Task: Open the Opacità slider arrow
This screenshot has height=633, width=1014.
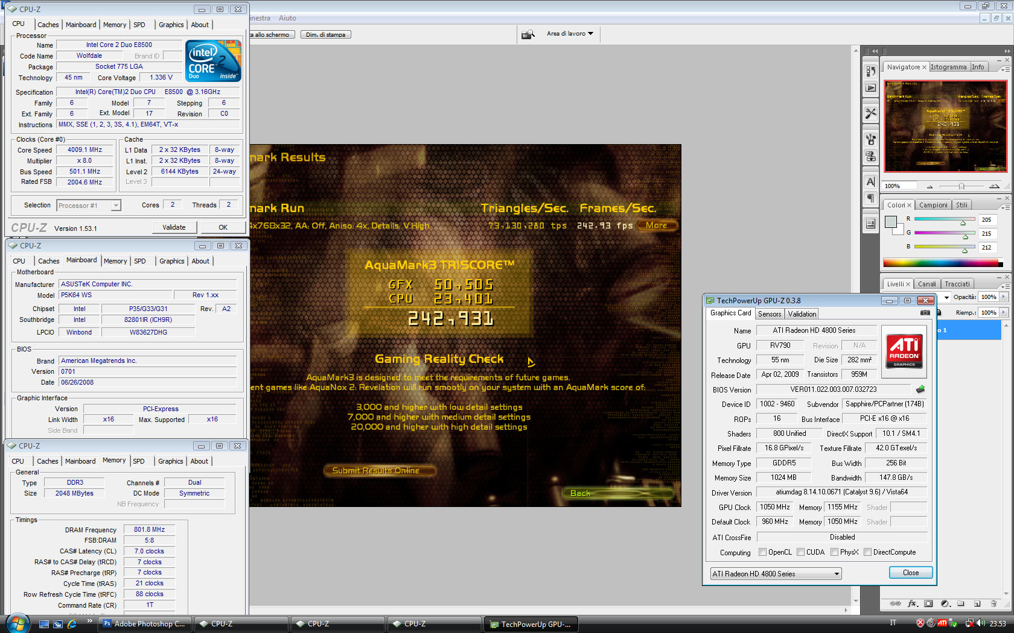Action: 1004,297
